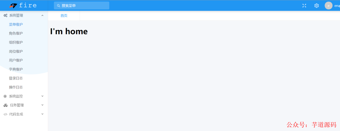Switch to the 首页 tab

[x=64, y=16]
